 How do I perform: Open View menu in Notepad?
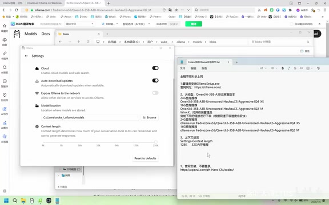coord(204,68)
